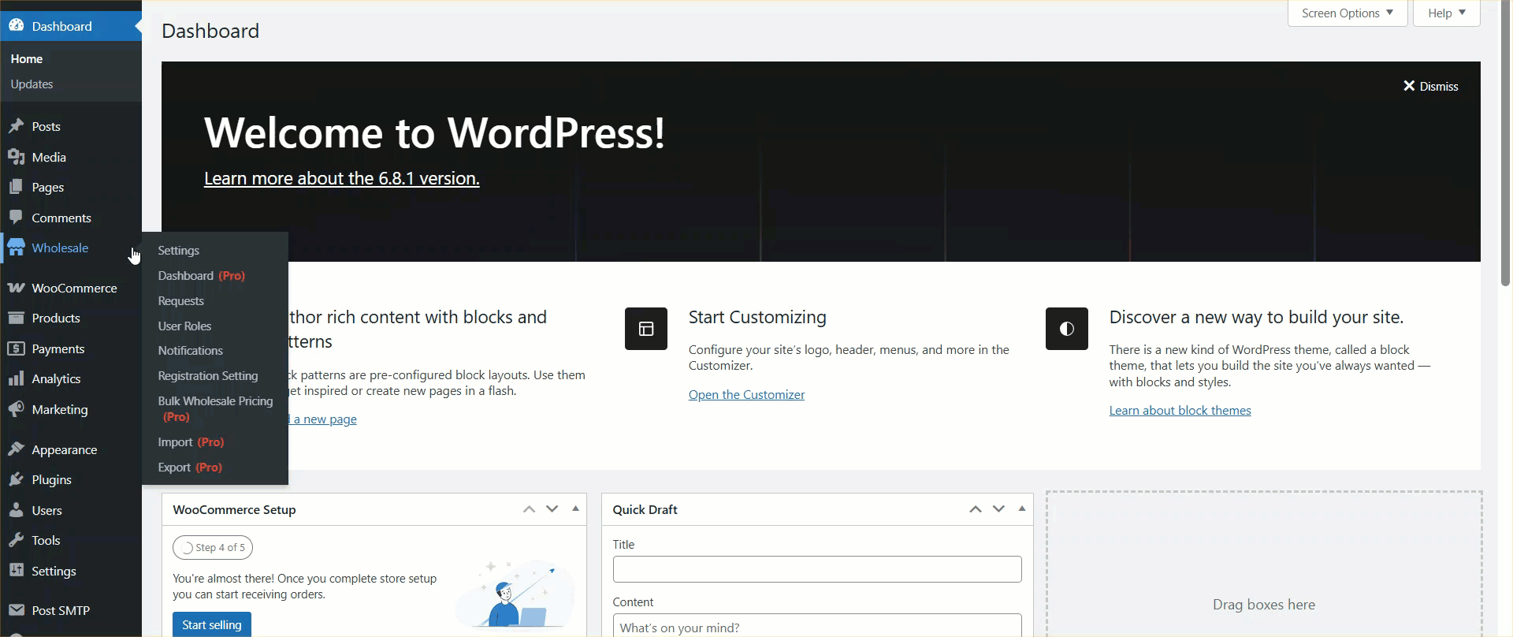Open Wholesale Settings submenu item
1513x637 pixels.
[179, 251]
